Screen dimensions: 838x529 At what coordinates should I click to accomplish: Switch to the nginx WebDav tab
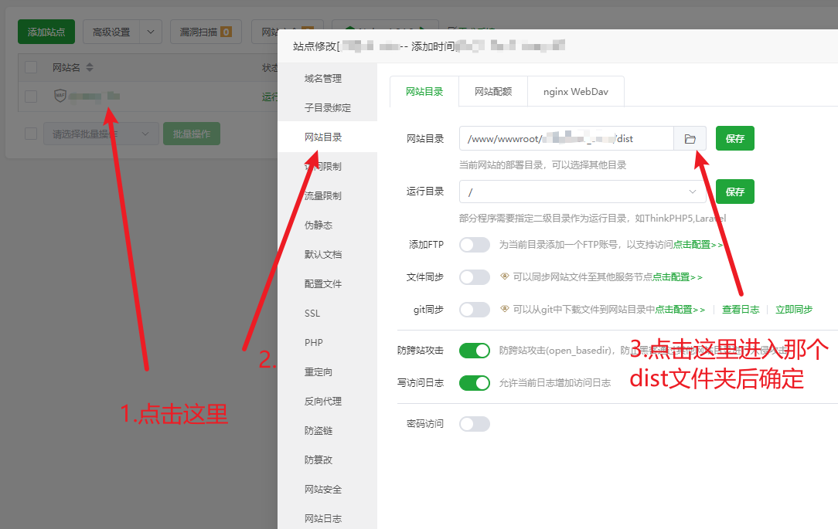(x=575, y=91)
